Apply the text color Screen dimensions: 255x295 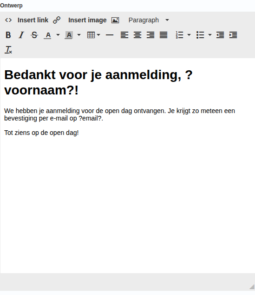tap(48, 35)
